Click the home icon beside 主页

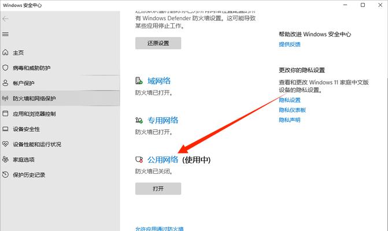click(x=5, y=53)
